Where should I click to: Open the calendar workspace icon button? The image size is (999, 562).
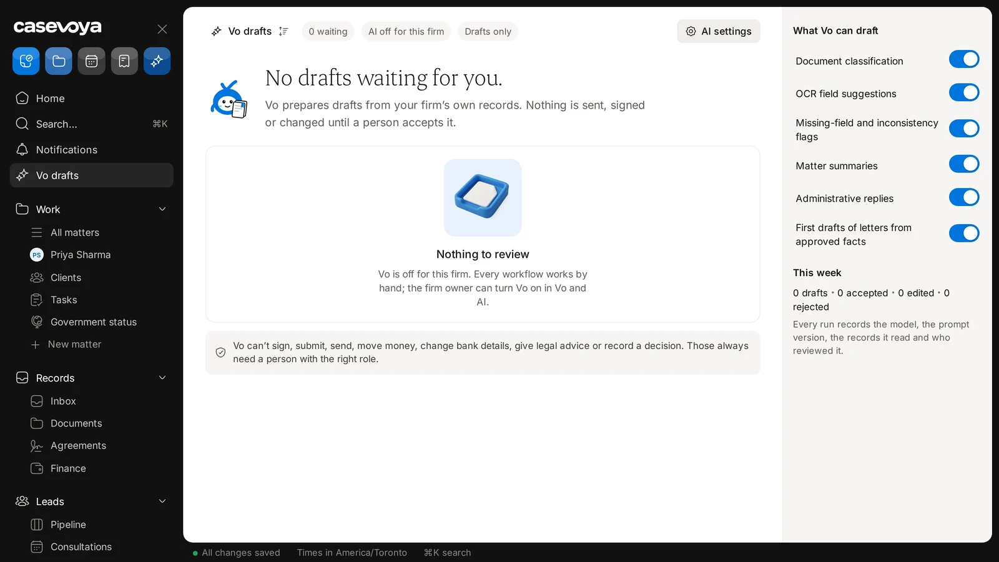point(91,61)
